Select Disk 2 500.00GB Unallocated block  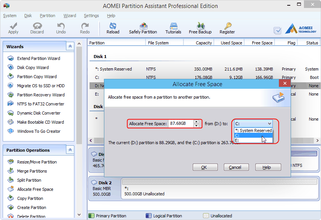(x=219, y=189)
